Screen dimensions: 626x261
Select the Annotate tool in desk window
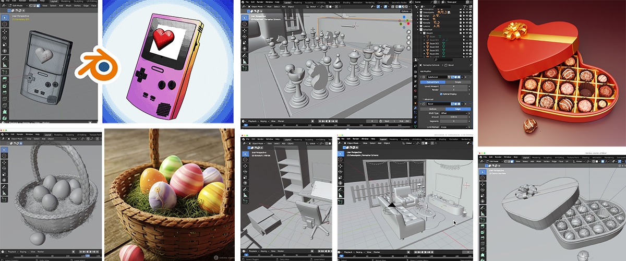click(245, 189)
